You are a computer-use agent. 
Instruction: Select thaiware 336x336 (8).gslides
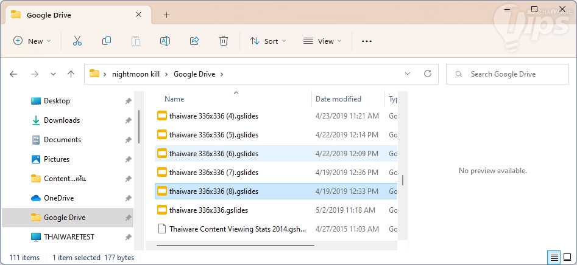276,191
